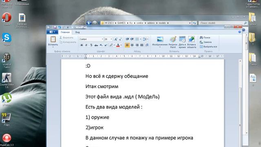This screenshot has width=261, height=147.
Task: Click WordPad vertical scrollbar up arrow
Action: [240, 61]
